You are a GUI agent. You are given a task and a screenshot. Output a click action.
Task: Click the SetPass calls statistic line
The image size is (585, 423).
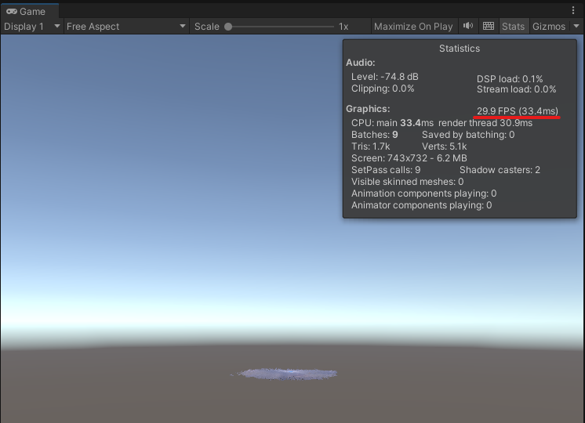click(386, 170)
